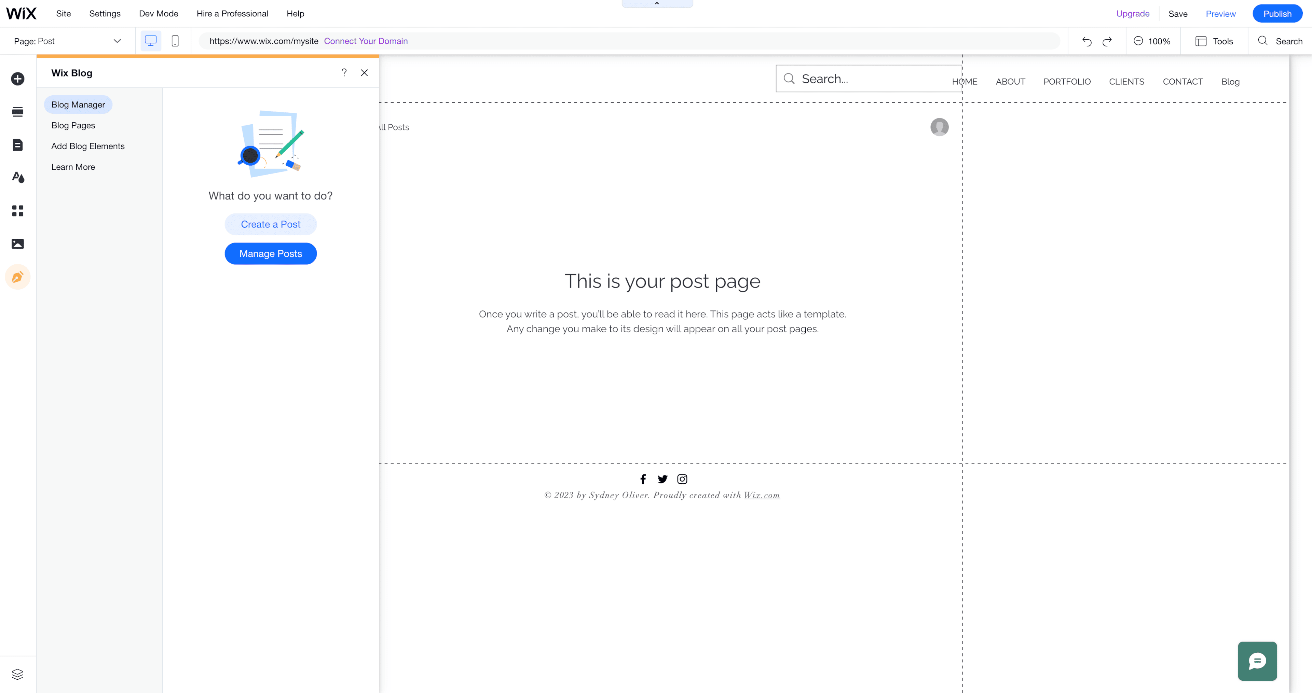Switch to desktop editing view
This screenshot has width=1312, height=693.
point(150,41)
